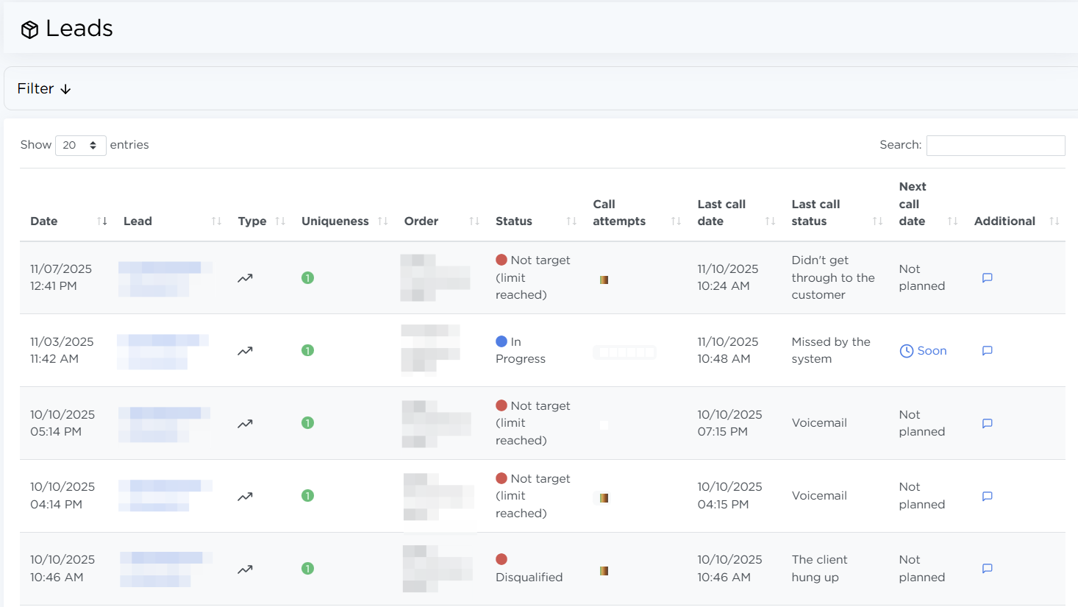Open comment icon for Disqualified lead
Screen dimensions: 1078x607
tap(987, 569)
